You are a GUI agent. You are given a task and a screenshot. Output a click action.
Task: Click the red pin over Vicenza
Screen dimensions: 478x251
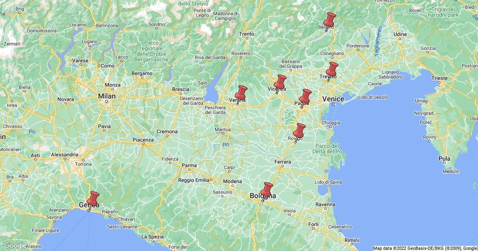coord(281,82)
